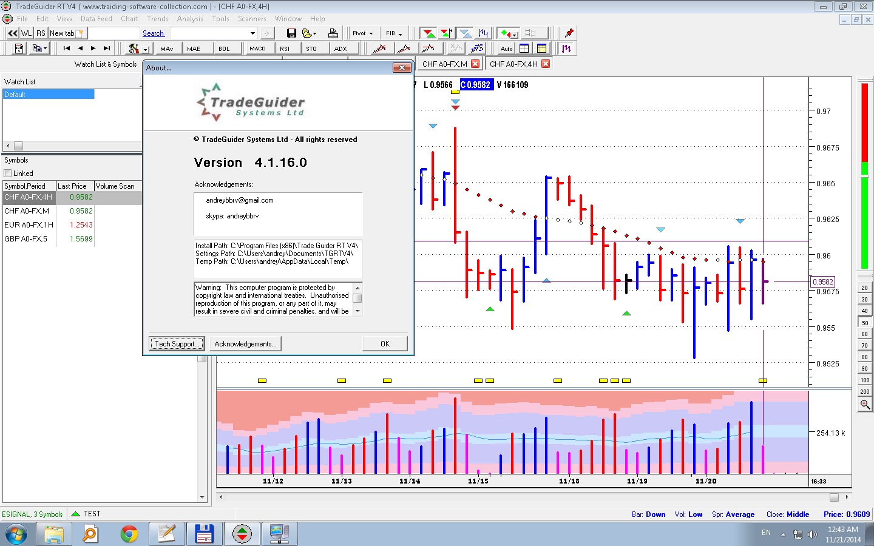
Task: Toggle the MACD indicator button
Action: pos(257,49)
